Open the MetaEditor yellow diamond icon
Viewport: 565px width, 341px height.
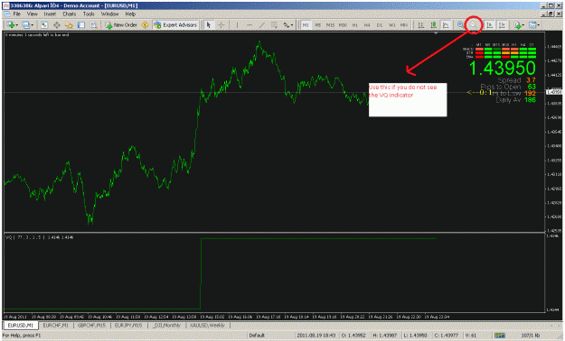pyautogui.click(x=145, y=25)
